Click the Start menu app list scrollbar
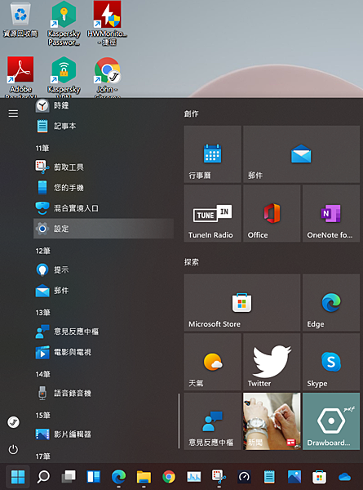Image resolution: width=363 pixels, height=490 pixels. 179,421
